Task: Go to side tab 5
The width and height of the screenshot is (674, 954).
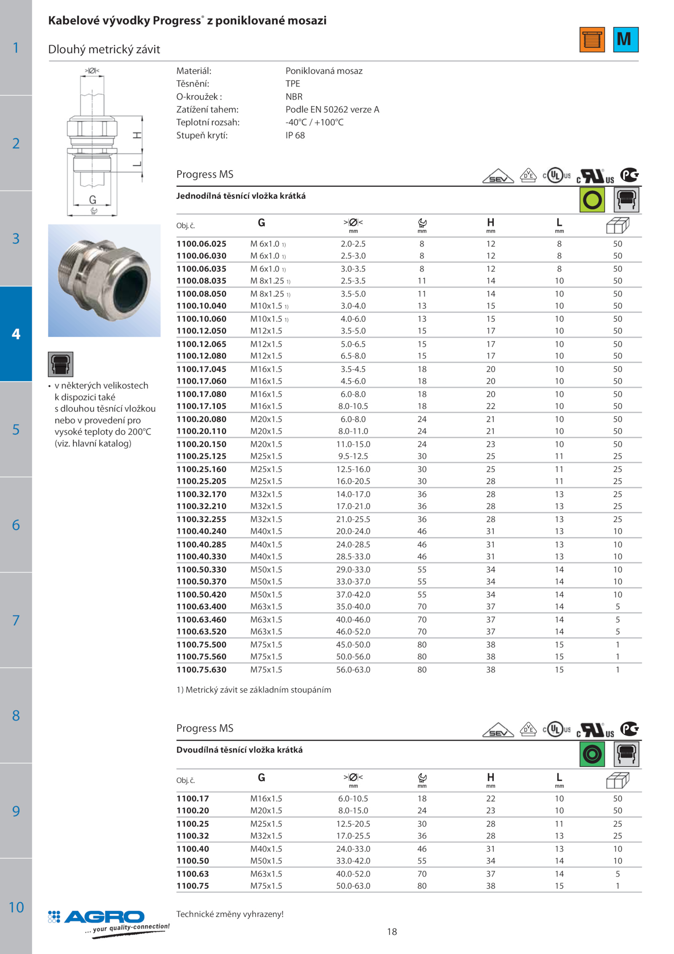Action: (x=16, y=430)
